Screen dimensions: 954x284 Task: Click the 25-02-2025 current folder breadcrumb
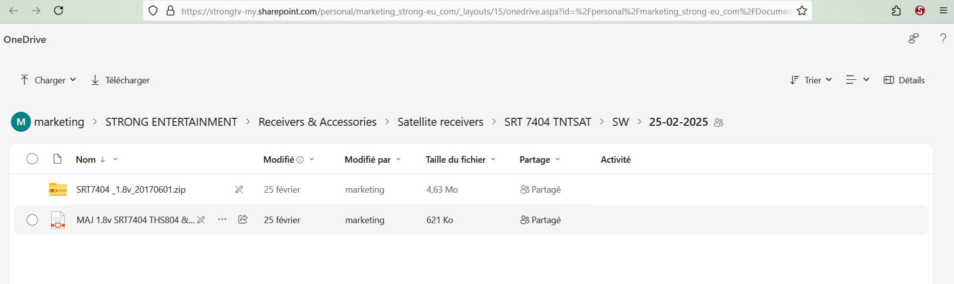678,122
